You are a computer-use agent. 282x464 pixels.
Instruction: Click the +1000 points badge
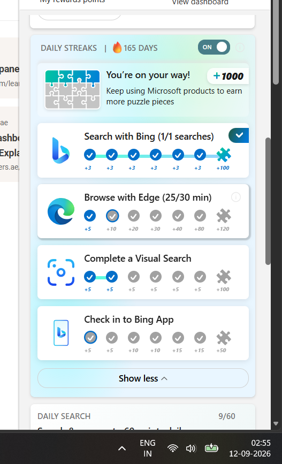[228, 77]
